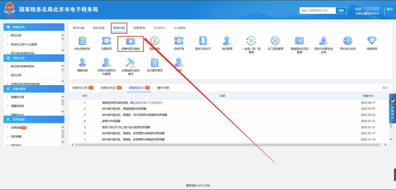The width and height of the screenshot is (396, 190).
Task: Open the 法律追责与救济事项 gavel icon
Action: pyautogui.click(x=131, y=62)
